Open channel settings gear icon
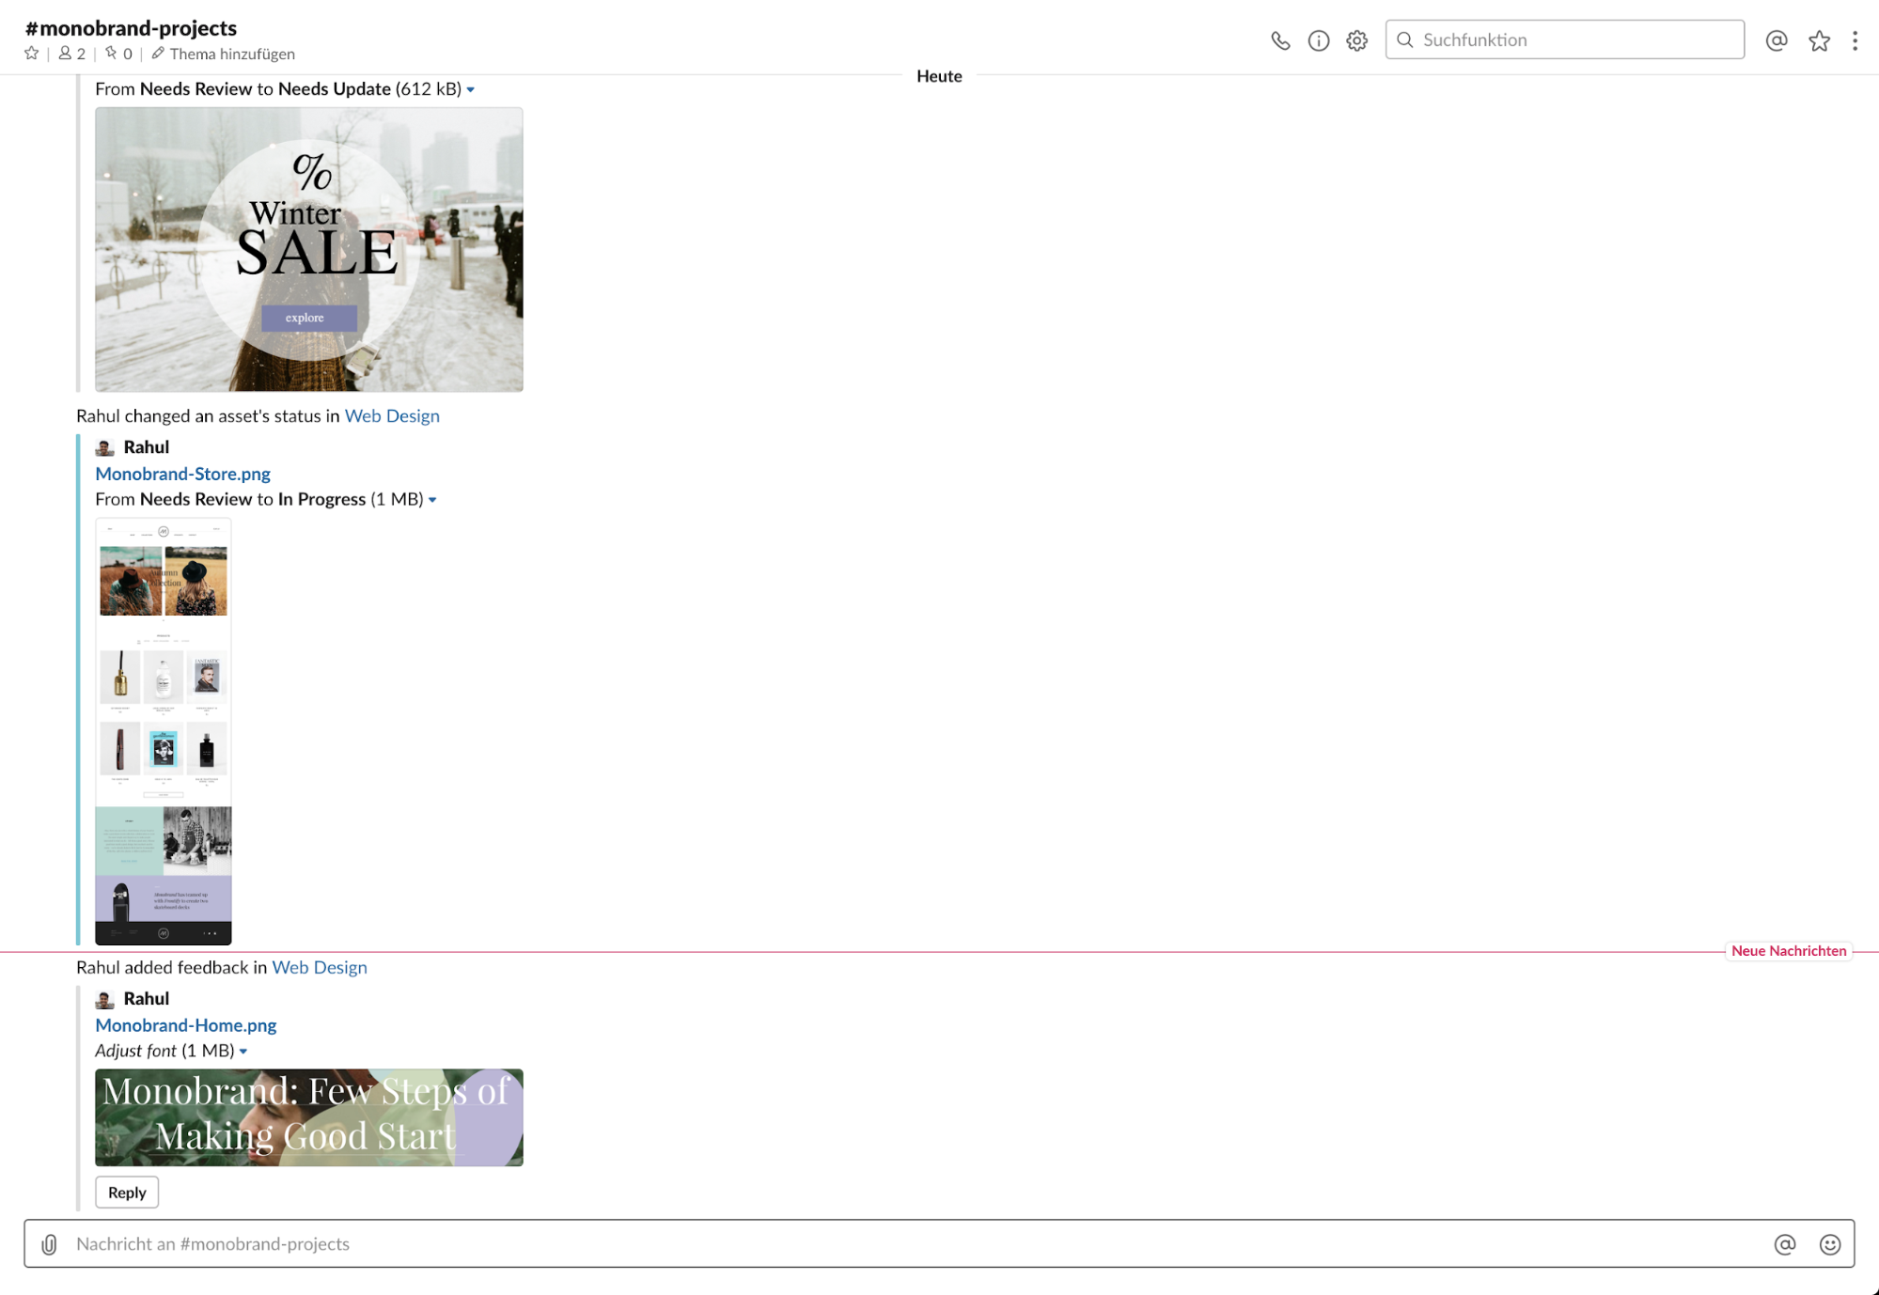Viewport: 1879px width, 1295px height. [1356, 40]
